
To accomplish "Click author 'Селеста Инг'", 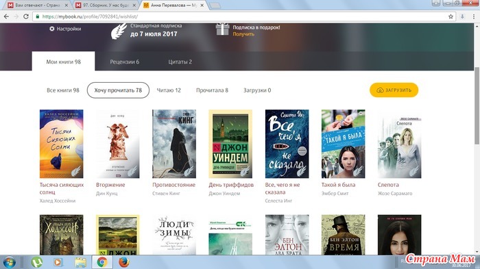I will tap(278, 201).
